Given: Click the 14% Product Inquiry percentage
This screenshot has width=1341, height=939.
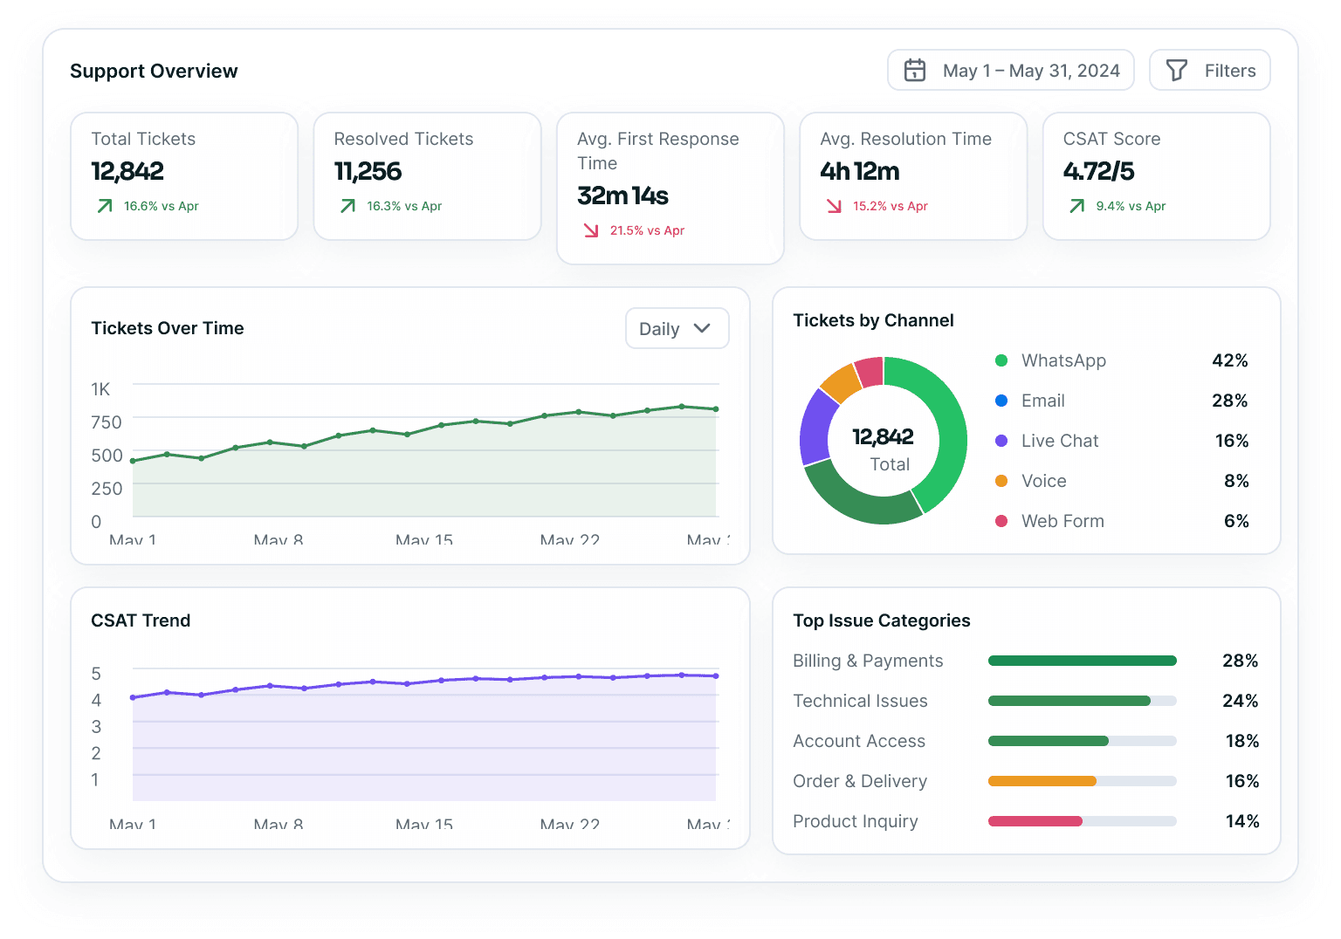Looking at the screenshot, I should pyautogui.click(x=1241, y=821).
